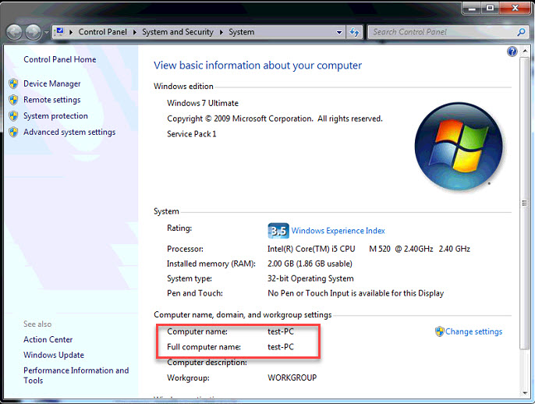Screen dimensions: 535x404
Task: Click the Change settings link
Action: tap(473, 331)
